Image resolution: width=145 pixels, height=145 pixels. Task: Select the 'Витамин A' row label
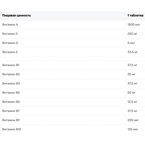(10, 25)
